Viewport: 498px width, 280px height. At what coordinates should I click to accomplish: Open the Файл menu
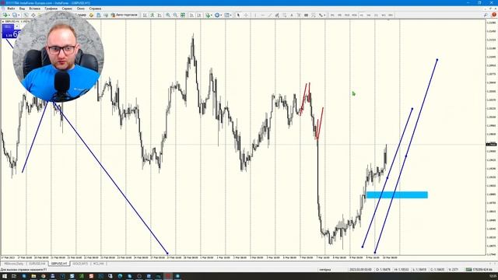(11, 9)
